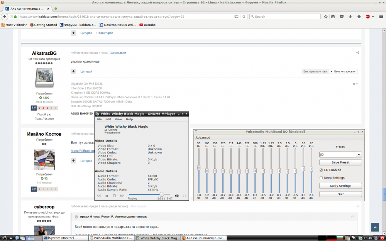Open the Getting Started bookmark

43,25
